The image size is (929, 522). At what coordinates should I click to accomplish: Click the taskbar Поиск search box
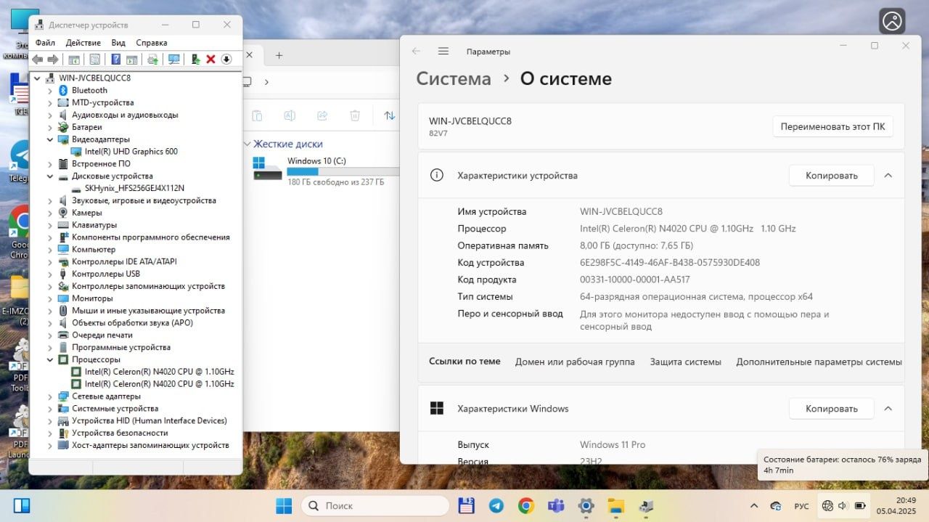(375, 505)
